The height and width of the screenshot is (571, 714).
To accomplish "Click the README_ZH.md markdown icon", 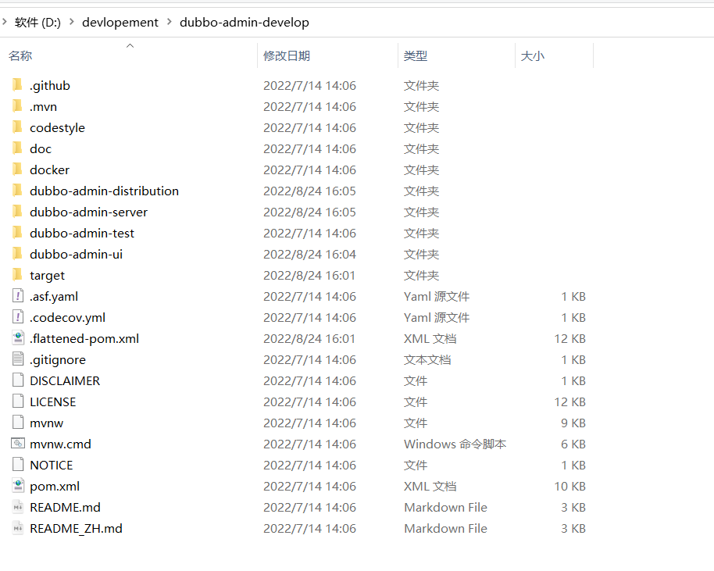I will (18, 528).
